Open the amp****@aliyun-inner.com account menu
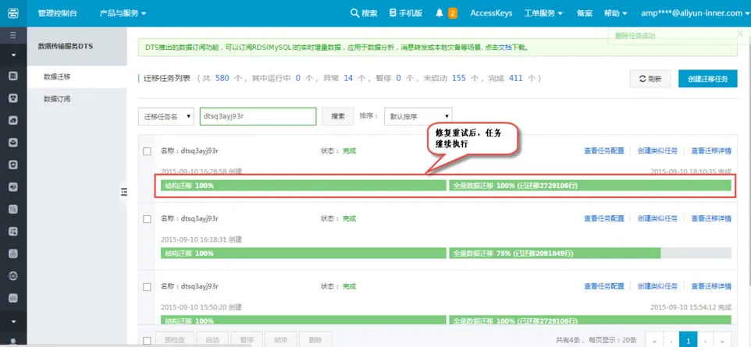This screenshot has width=751, height=347. pyautogui.click(x=696, y=13)
